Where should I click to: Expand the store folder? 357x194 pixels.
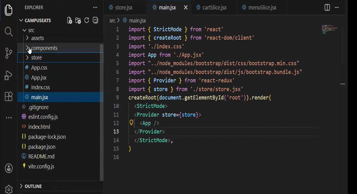(60, 58)
